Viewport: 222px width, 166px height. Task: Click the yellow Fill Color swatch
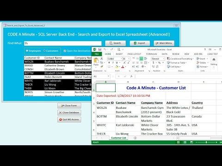117,66
